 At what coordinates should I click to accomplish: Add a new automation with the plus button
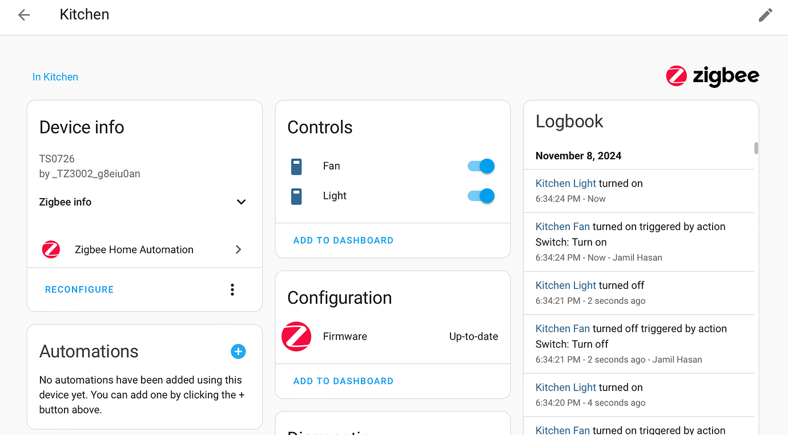[x=238, y=352]
